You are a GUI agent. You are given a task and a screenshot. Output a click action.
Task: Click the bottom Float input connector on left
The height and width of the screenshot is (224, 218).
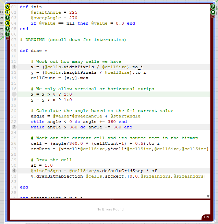8,34
